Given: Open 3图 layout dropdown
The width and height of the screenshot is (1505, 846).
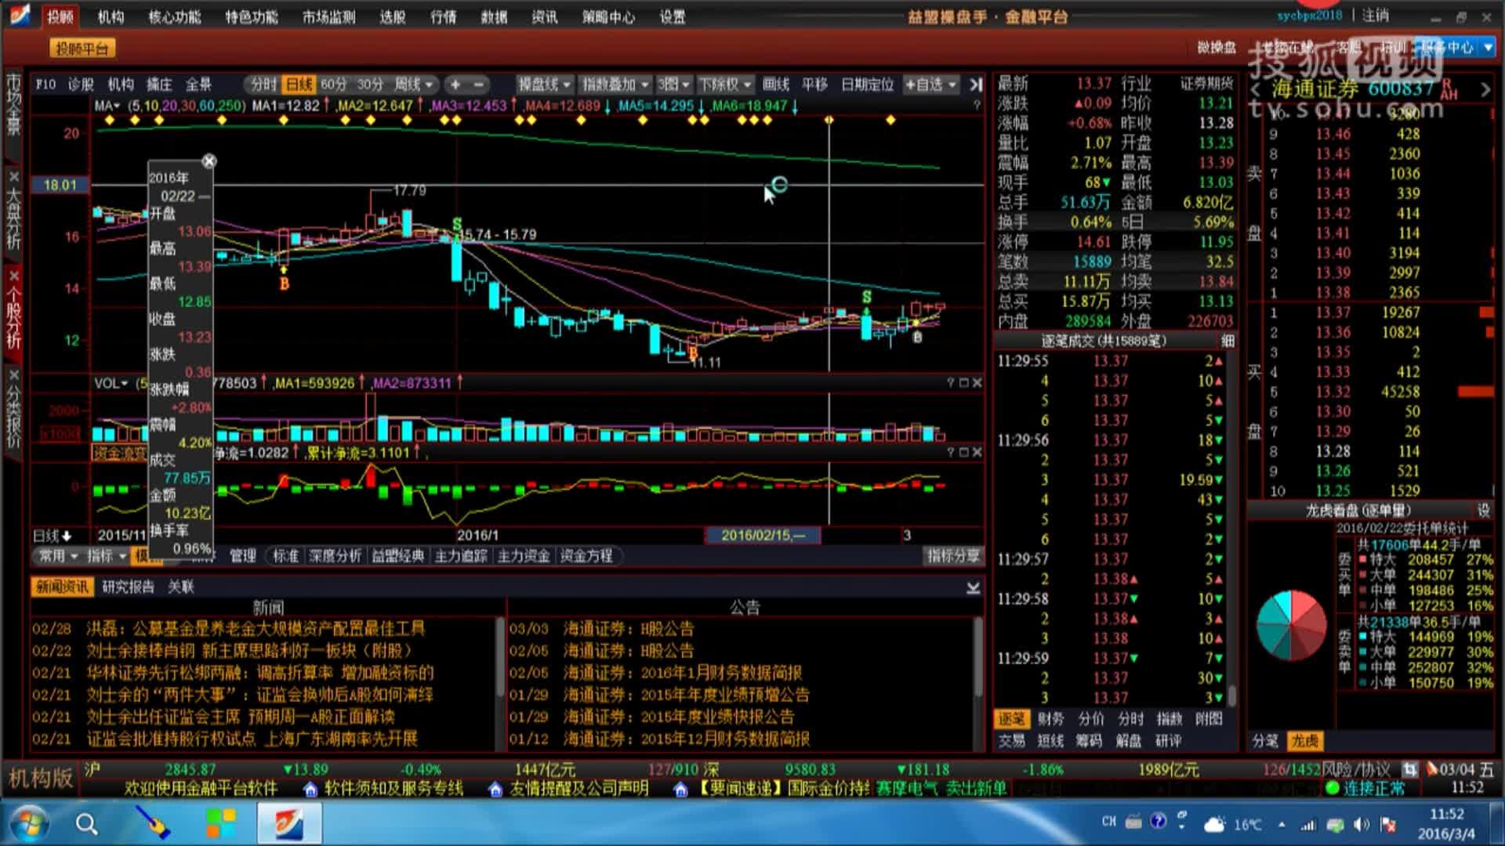Looking at the screenshot, I should tap(673, 85).
